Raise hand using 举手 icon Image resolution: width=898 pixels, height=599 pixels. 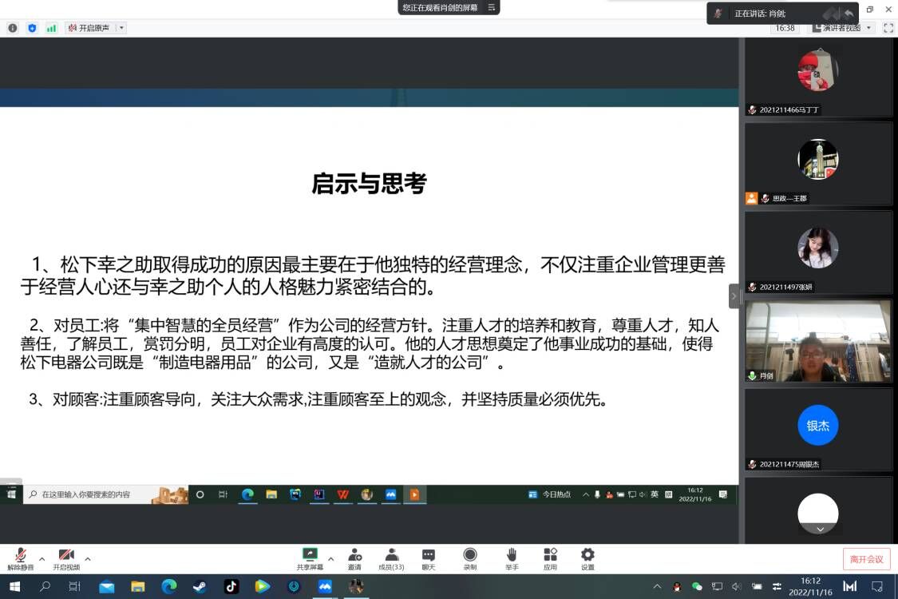click(512, 558)
